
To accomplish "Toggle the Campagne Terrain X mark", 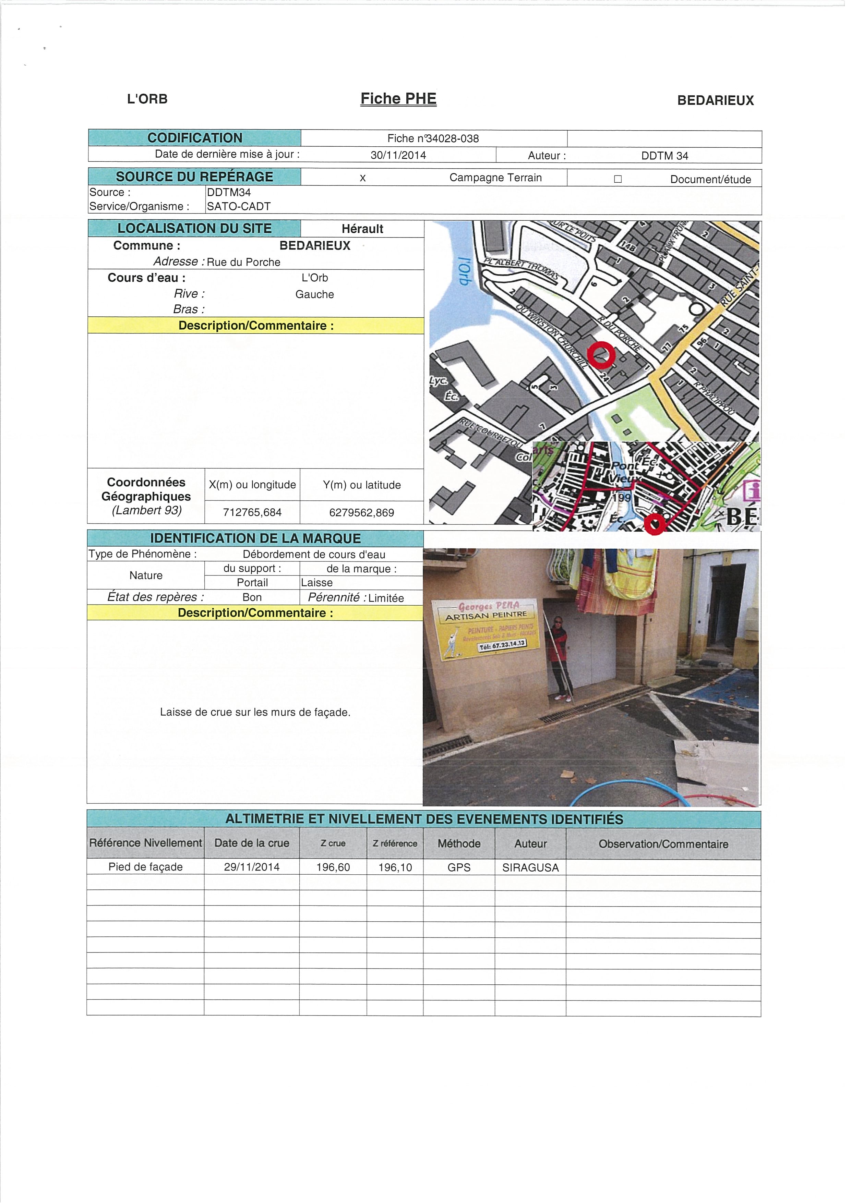I will tap(363, 178).
